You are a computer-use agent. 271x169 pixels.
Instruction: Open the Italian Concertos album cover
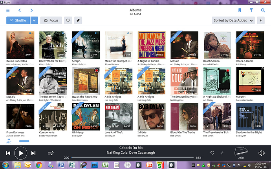[20, 45]
